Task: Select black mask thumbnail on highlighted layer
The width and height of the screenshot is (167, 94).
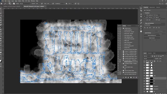Action: click(x=151, y=78)
